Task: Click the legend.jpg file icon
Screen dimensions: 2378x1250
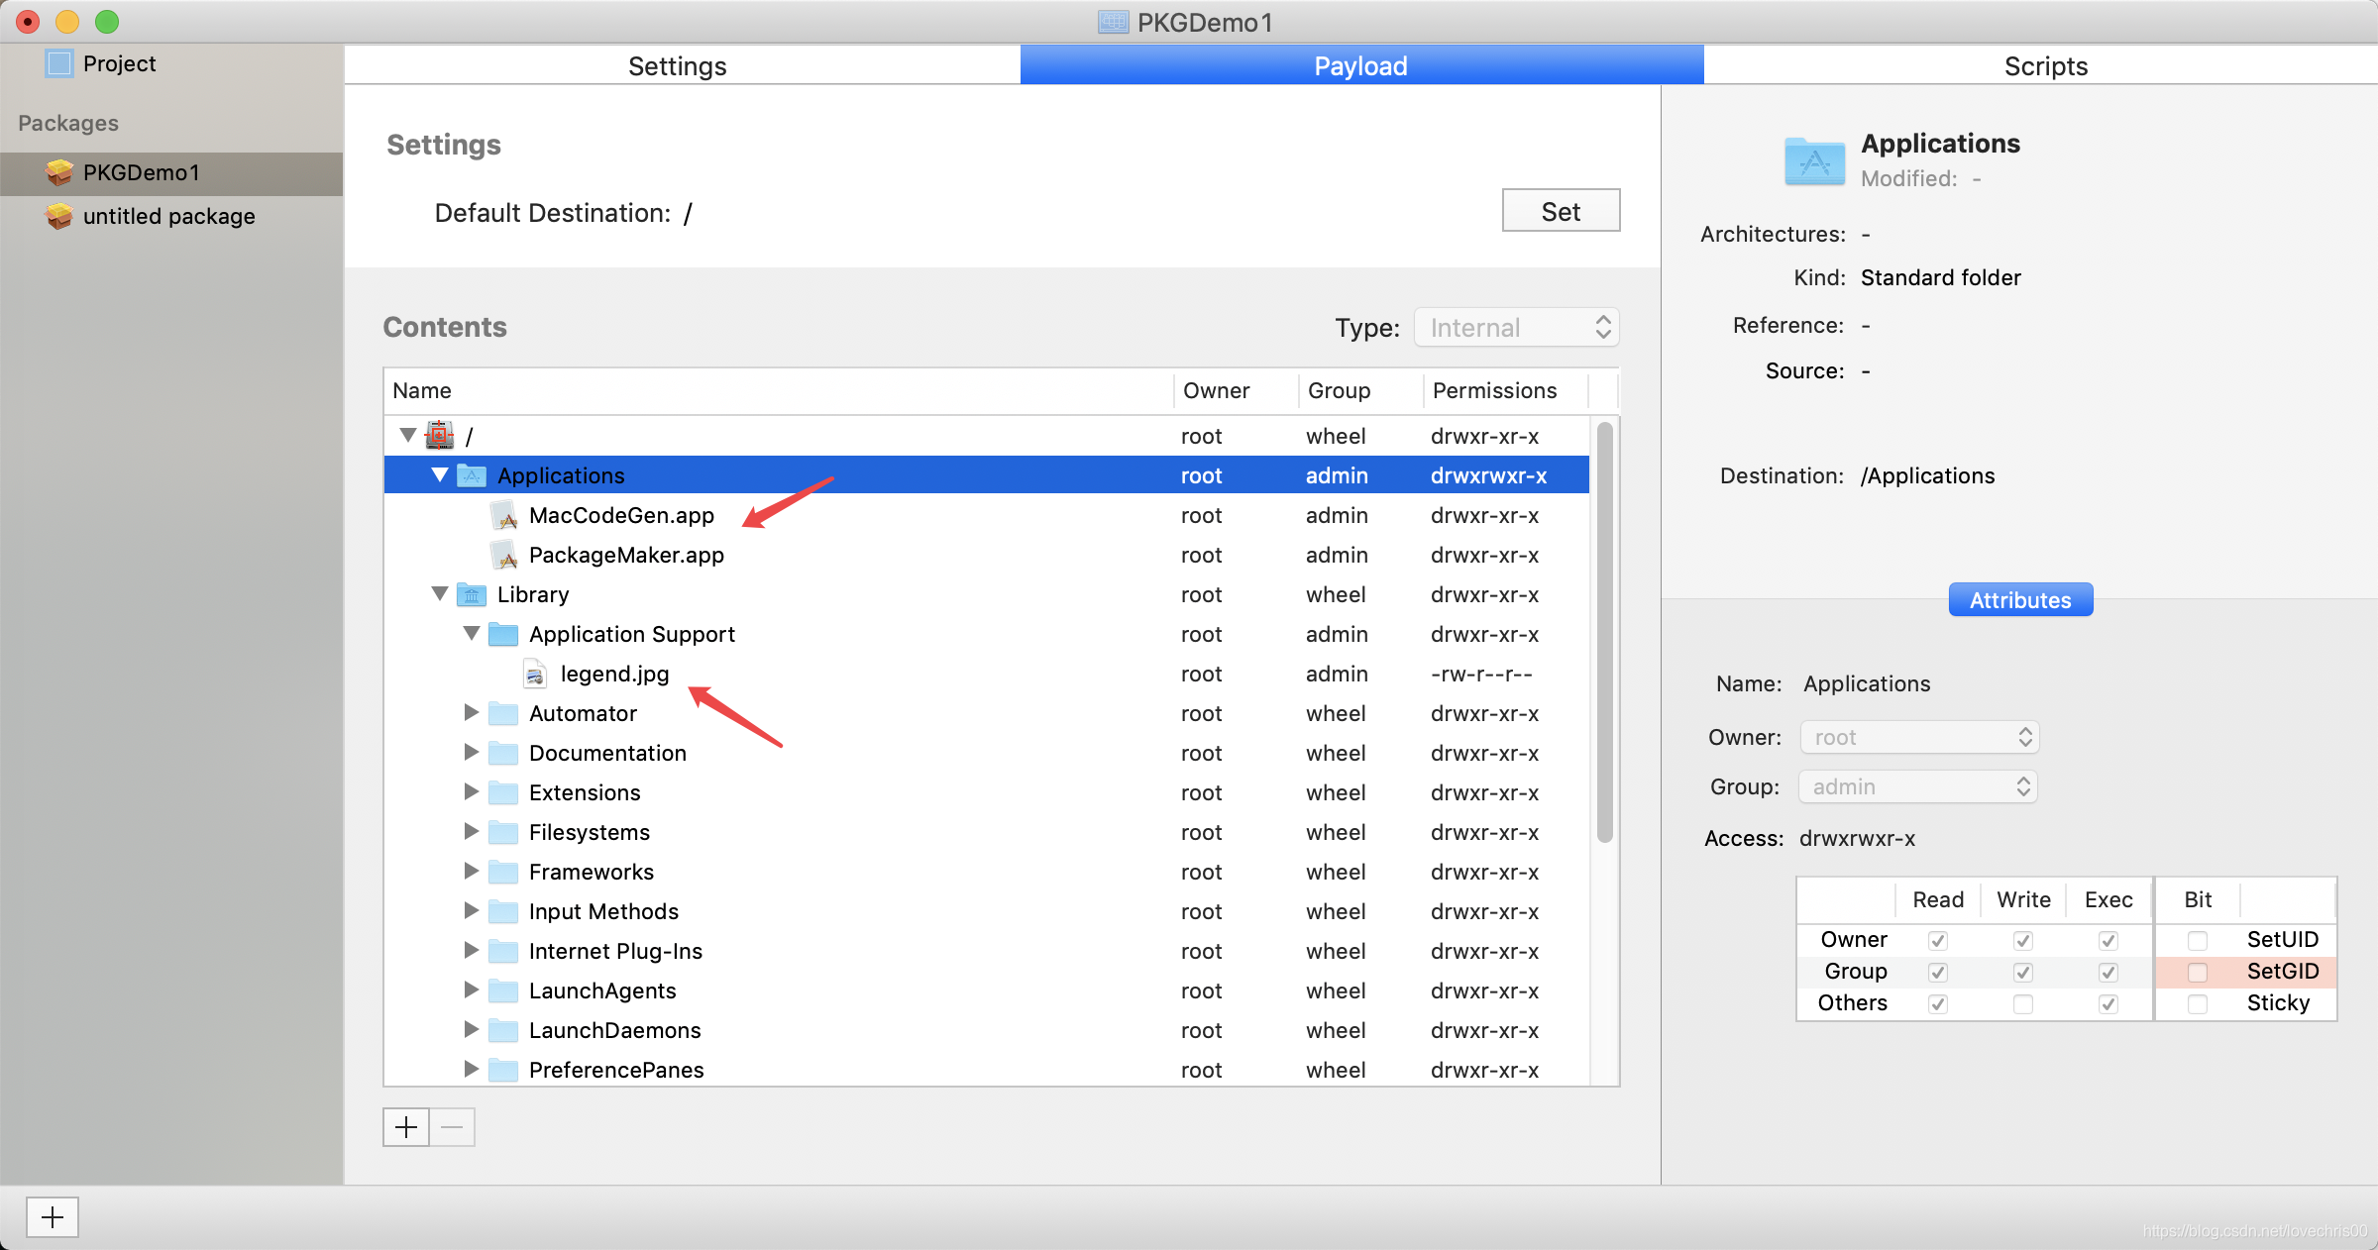Action: click(535, 675)
